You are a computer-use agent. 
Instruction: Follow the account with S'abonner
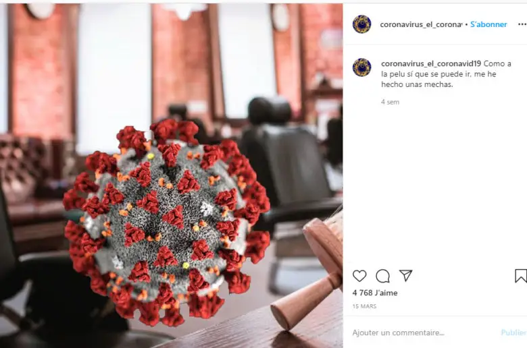(488, 24)
